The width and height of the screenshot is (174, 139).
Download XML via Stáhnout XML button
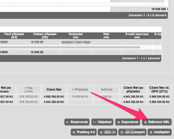(x=157, y=122)
